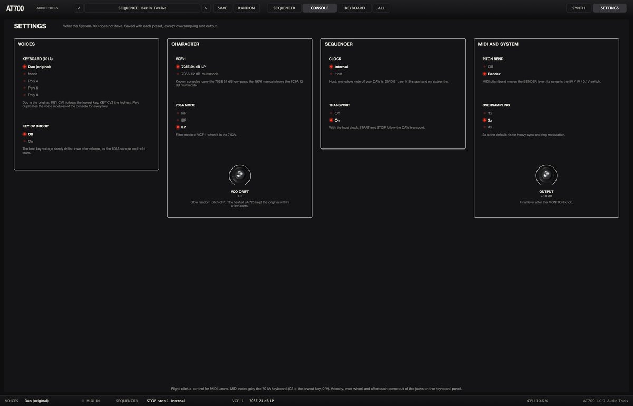
Task: Go to the previous preset arrow
Action: (79, 8)
